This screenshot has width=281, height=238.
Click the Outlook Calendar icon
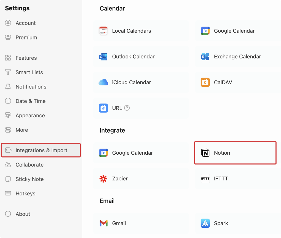click(x=103, y=57)
